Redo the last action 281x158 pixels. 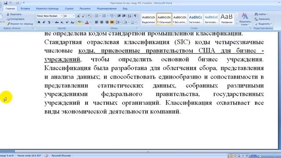[x=18, y=3]
